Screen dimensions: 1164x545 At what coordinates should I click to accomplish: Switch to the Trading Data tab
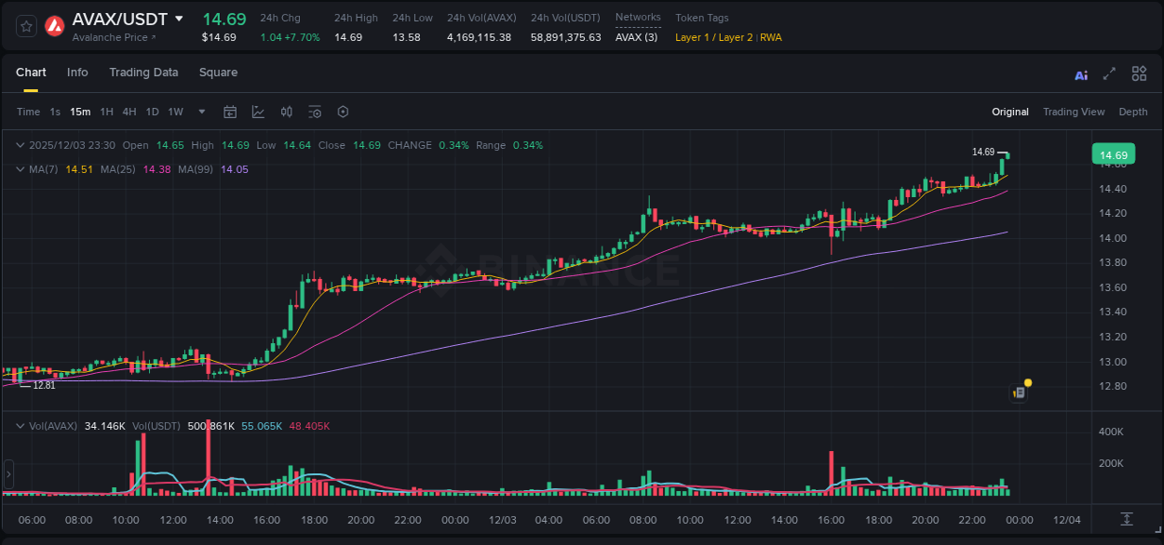coord(143,72)
